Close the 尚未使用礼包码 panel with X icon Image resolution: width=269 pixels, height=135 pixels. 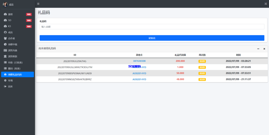point(264,49)
